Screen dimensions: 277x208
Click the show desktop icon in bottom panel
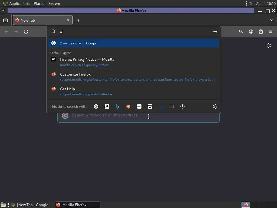coord(3,205)
